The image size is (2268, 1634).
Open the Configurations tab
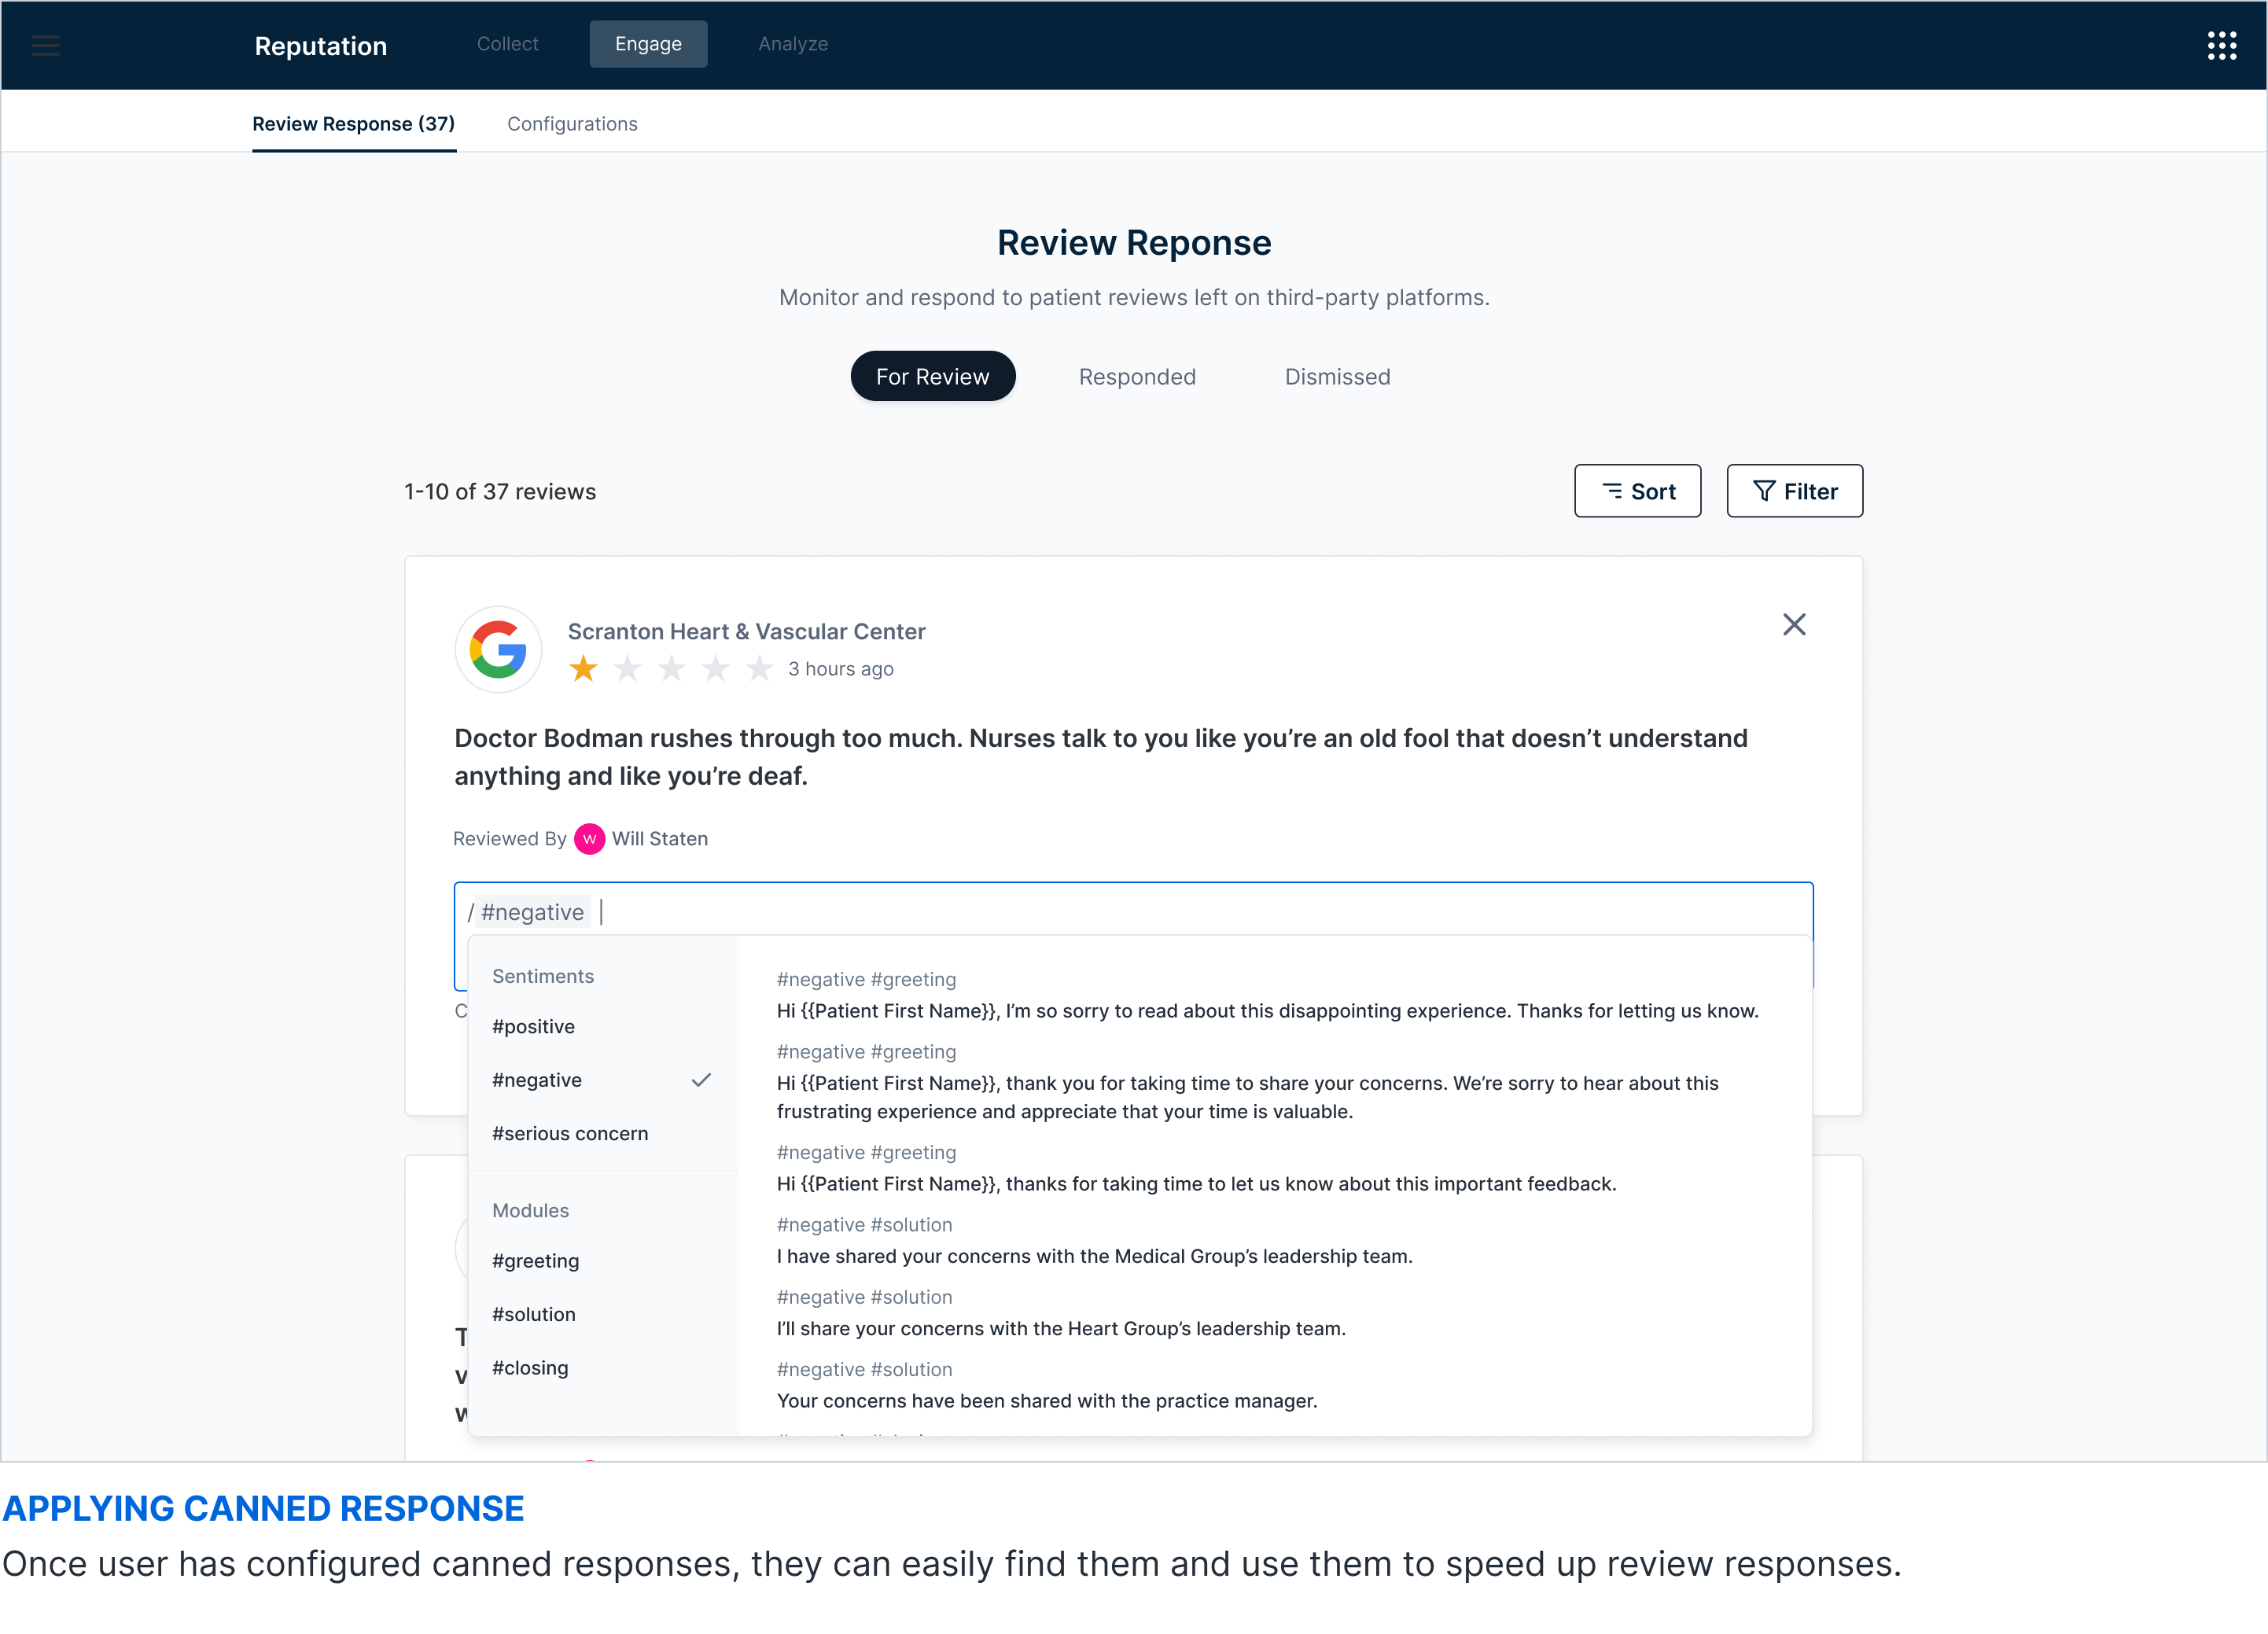pos(572,124)
